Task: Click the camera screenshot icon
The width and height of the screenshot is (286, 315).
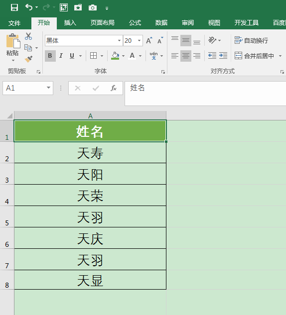Action: pos(93,7)
